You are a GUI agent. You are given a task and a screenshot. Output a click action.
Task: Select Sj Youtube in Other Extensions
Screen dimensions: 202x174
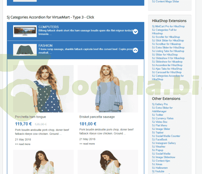[158, 171]
